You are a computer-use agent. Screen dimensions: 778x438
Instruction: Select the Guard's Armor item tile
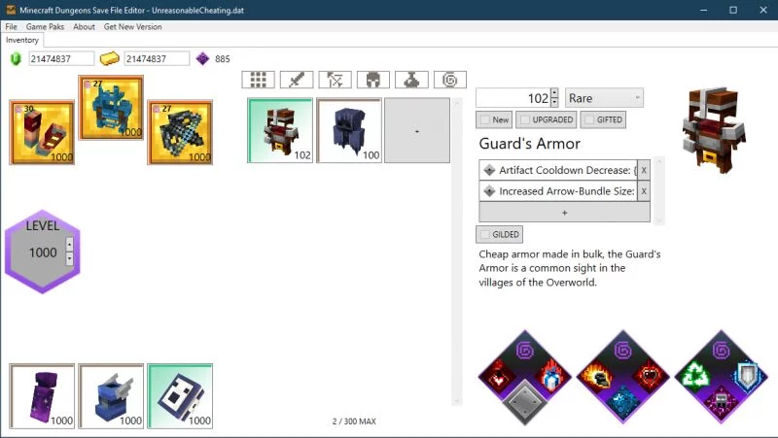click(x=280, y=130)
